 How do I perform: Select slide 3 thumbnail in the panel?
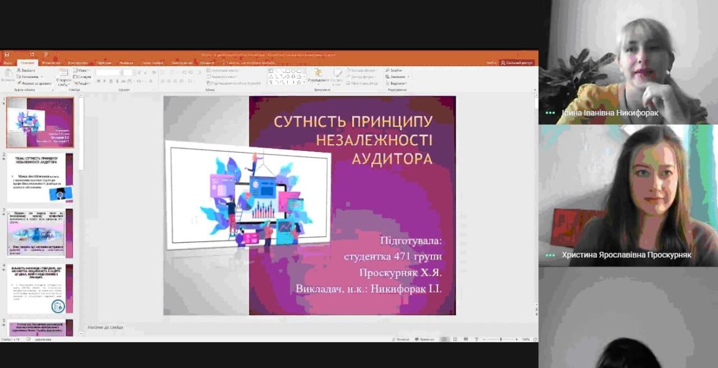40,234
